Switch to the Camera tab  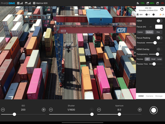pos(149,96)
